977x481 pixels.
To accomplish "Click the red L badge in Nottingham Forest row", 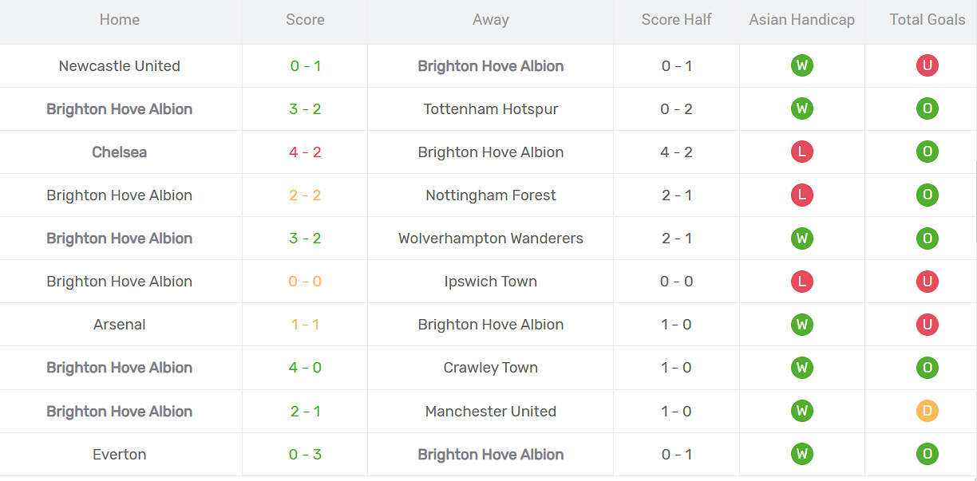I will click(801, 195).
